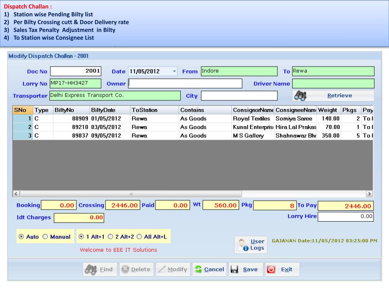Click the To Pay total field

click(x=346, y=206)
